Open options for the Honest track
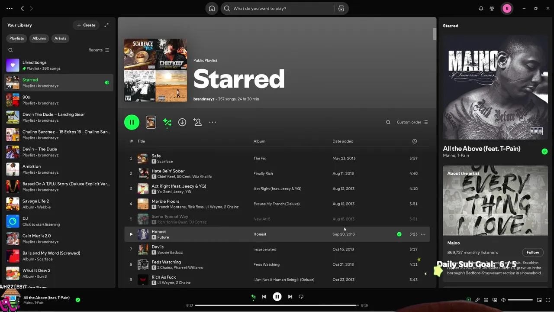The height and width of the screenshot is (312, 554). click(423, 234)
